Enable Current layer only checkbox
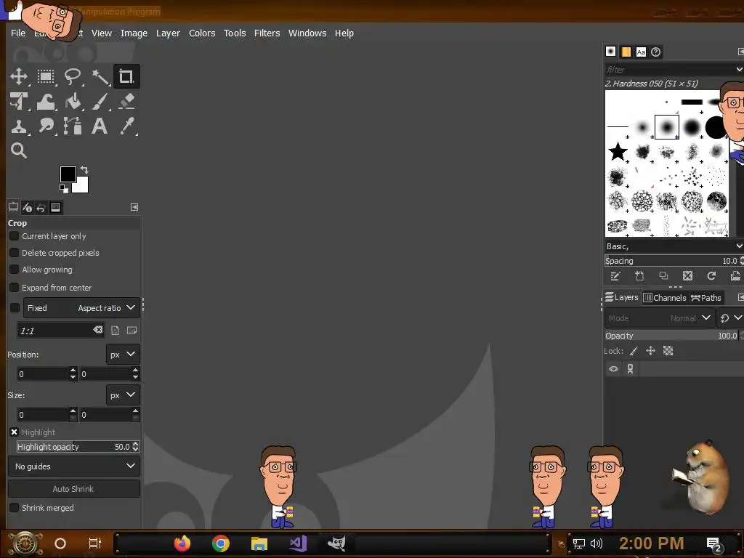 coord(15,236)
